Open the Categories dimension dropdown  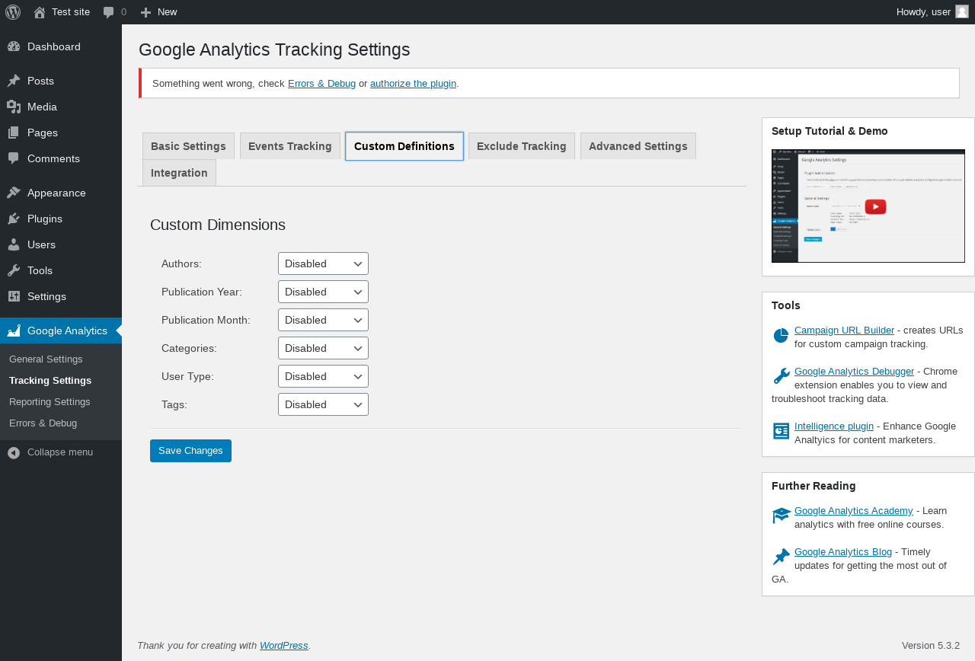(x=323, y=348)
